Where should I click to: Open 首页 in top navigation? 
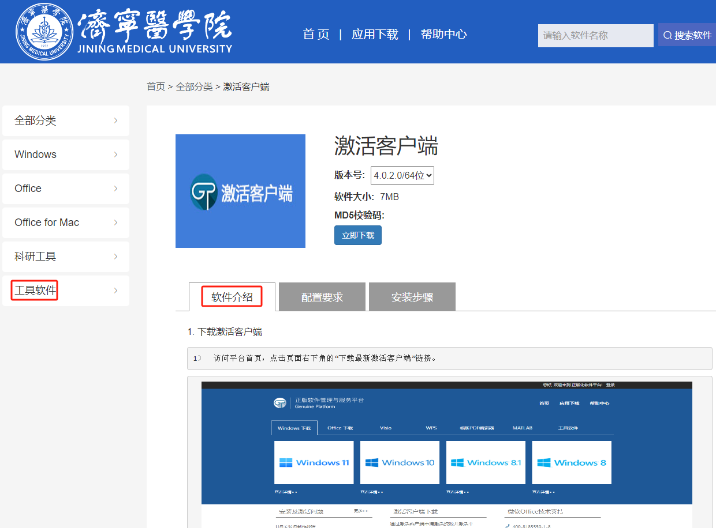click(316, 34)
